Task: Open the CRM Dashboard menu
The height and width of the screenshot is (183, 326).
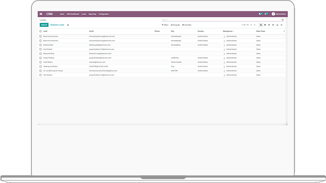Action: pyautogui.click(x=73, y=14)
